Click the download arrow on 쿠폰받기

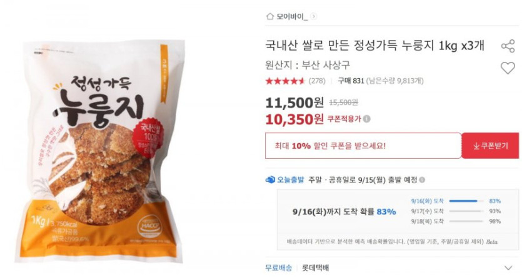[x=476, y=146]
